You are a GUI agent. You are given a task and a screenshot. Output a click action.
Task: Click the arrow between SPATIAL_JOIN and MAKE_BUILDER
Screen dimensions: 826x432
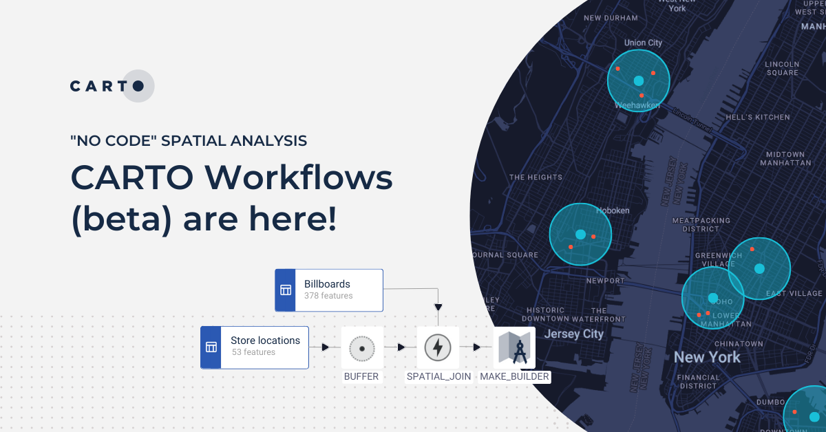coord(475,347)
